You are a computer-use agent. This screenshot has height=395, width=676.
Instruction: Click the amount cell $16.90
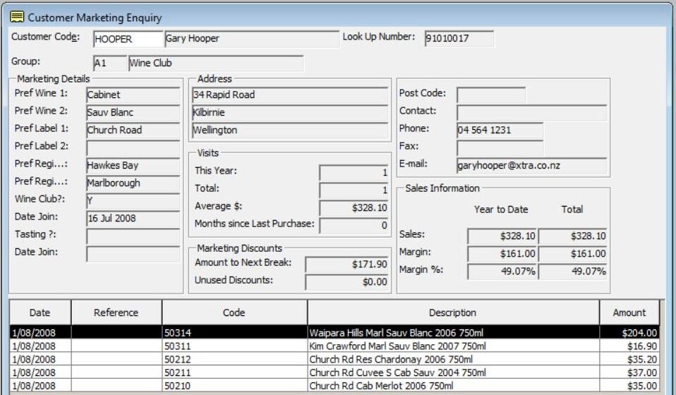(x=629, y=346)
